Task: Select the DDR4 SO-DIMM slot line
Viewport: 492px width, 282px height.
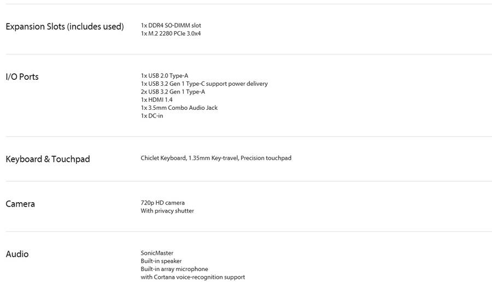Action: (x=171, y=26)
